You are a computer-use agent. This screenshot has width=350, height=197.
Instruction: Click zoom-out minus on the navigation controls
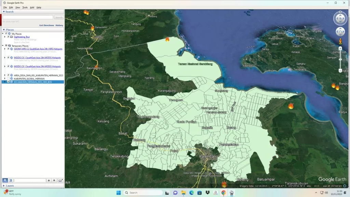click(x=340, y=71)
